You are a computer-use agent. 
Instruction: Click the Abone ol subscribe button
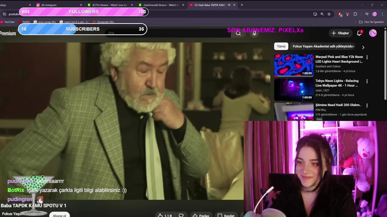tap(60, 215)
